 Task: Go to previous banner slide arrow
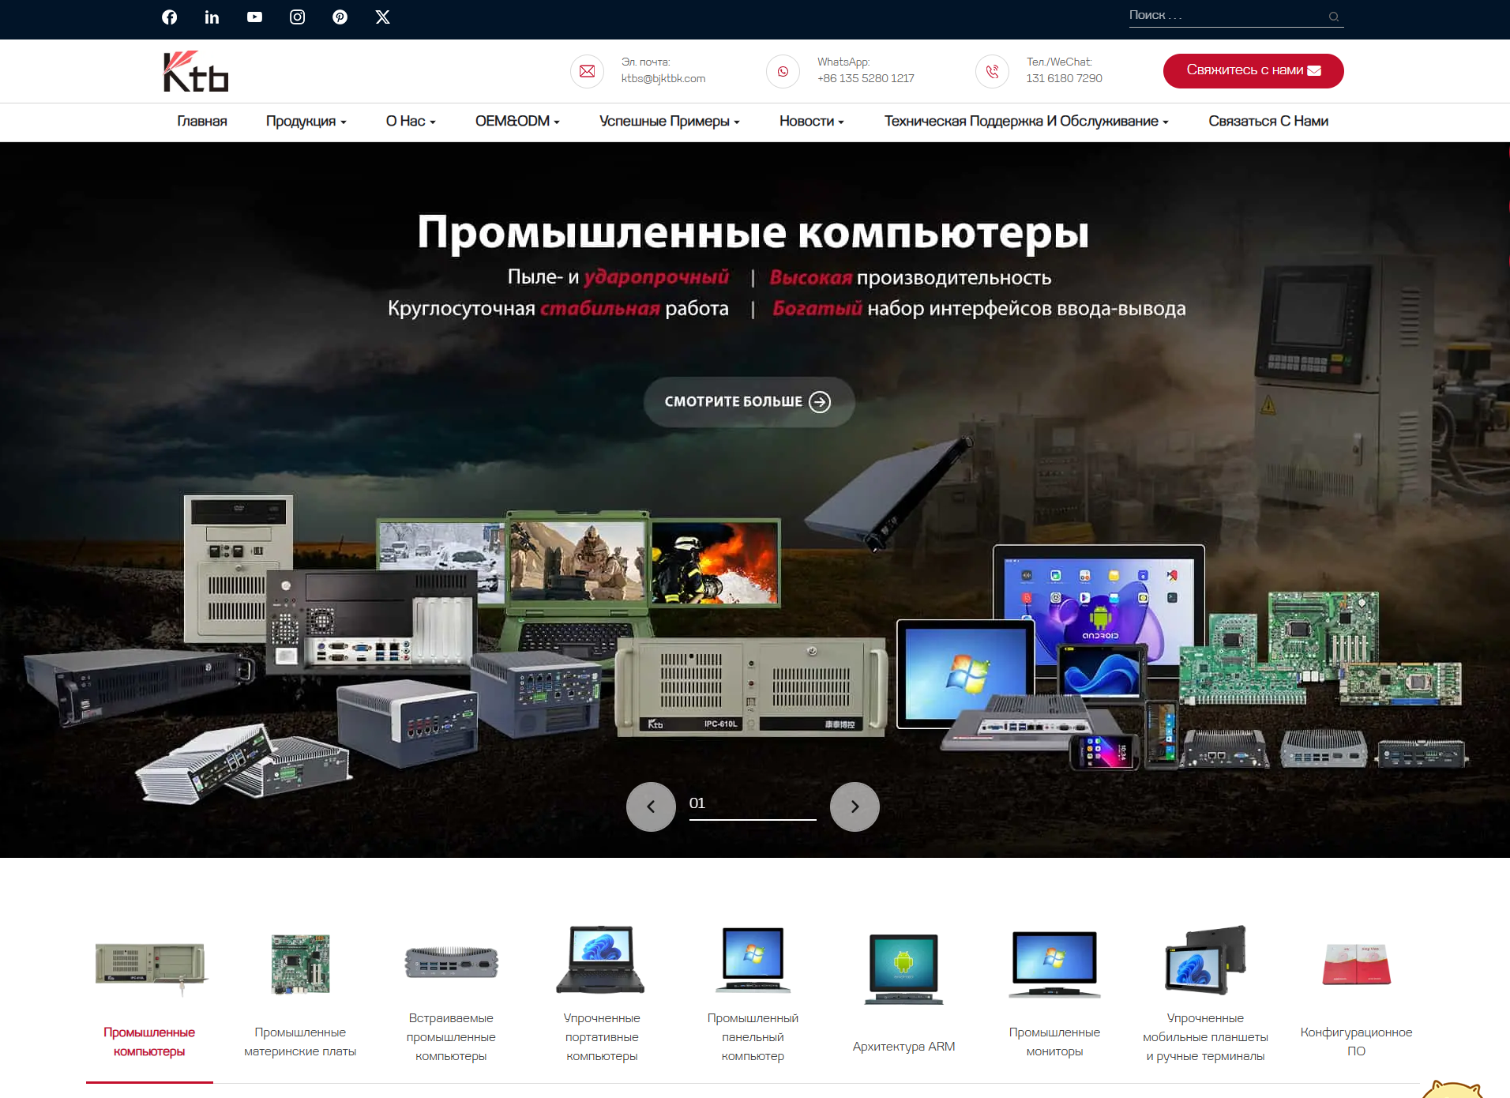click(651, 807)
